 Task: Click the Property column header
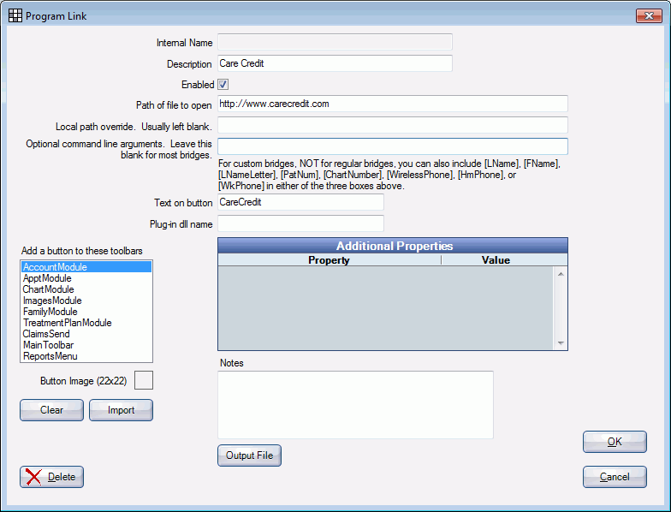click(329, 260)
